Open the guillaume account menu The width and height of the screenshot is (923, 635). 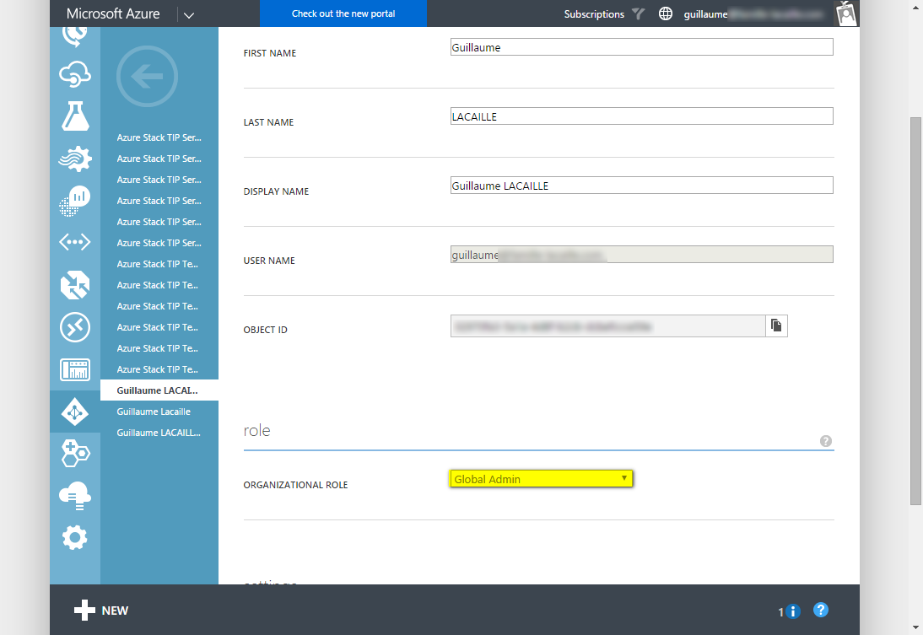click(753, 14)
